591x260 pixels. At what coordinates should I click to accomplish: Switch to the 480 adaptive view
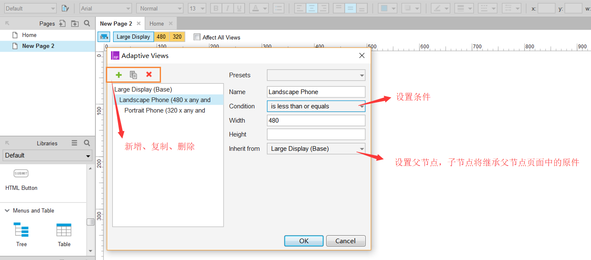pyautogui.click(x=161, y=37)
